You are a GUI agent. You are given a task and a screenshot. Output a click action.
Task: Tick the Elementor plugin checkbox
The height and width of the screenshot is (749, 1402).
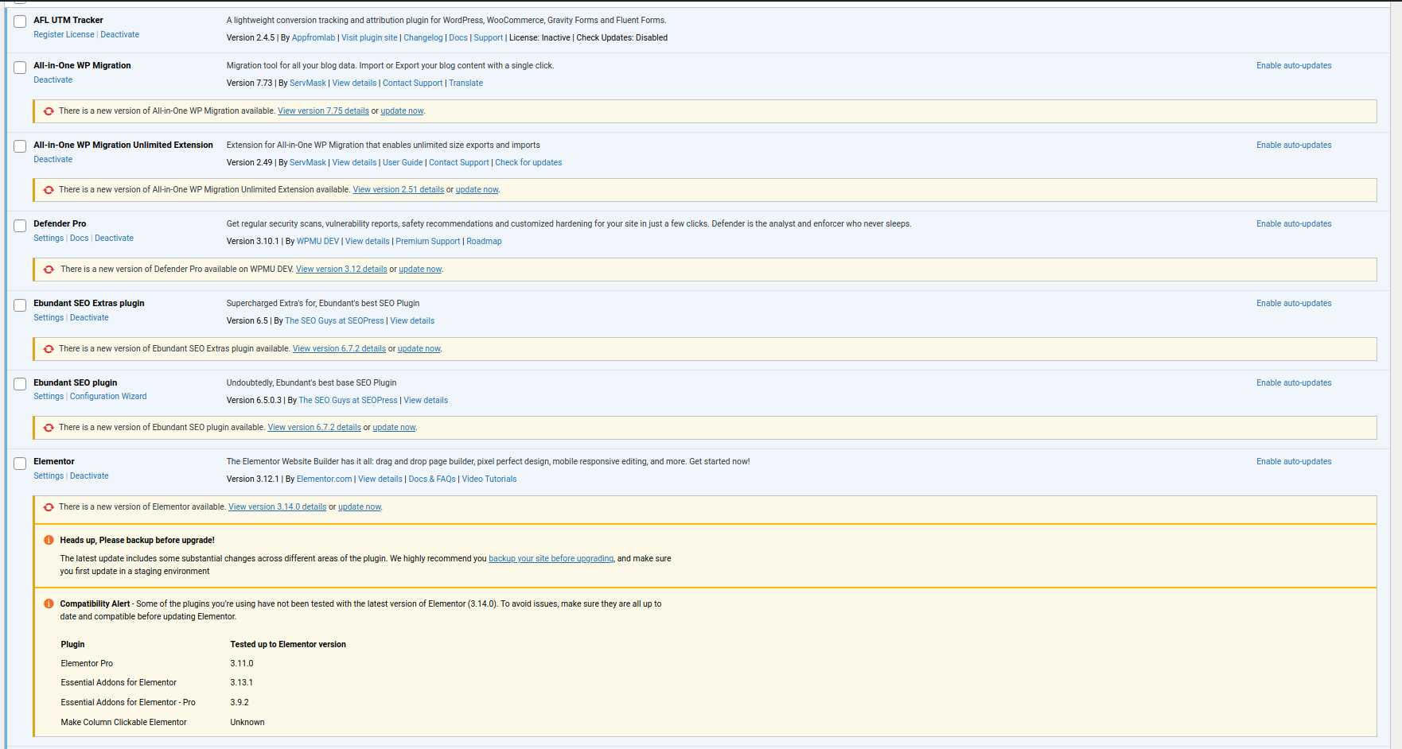pos(20,464)
